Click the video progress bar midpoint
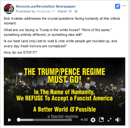 point(45,120)
